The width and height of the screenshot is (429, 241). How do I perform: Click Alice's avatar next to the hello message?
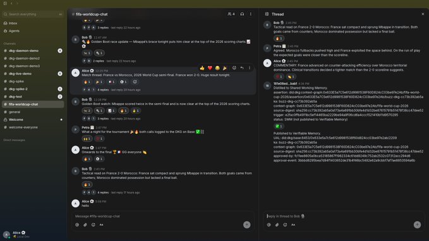click(x=76, y=204)
